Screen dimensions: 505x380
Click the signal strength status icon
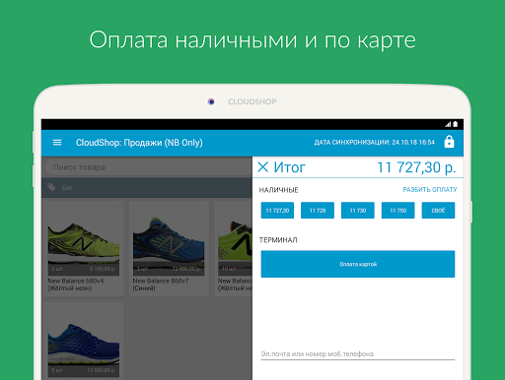click(x=448, y=124)
